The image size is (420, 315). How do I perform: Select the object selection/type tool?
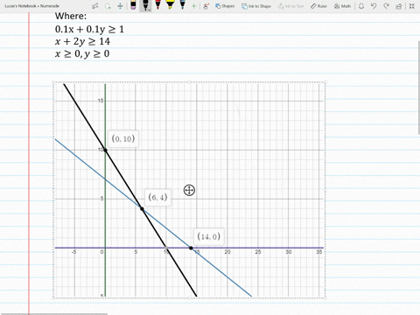pyautogui.click(x=95, y=6)
